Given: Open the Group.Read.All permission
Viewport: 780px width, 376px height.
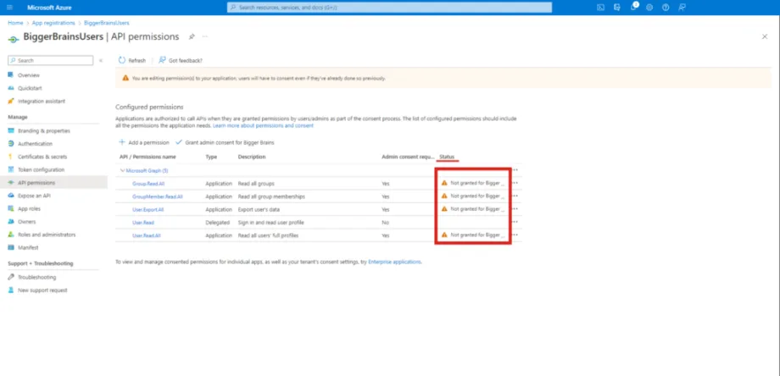Looking at the screenshot, I should point(148,183).
